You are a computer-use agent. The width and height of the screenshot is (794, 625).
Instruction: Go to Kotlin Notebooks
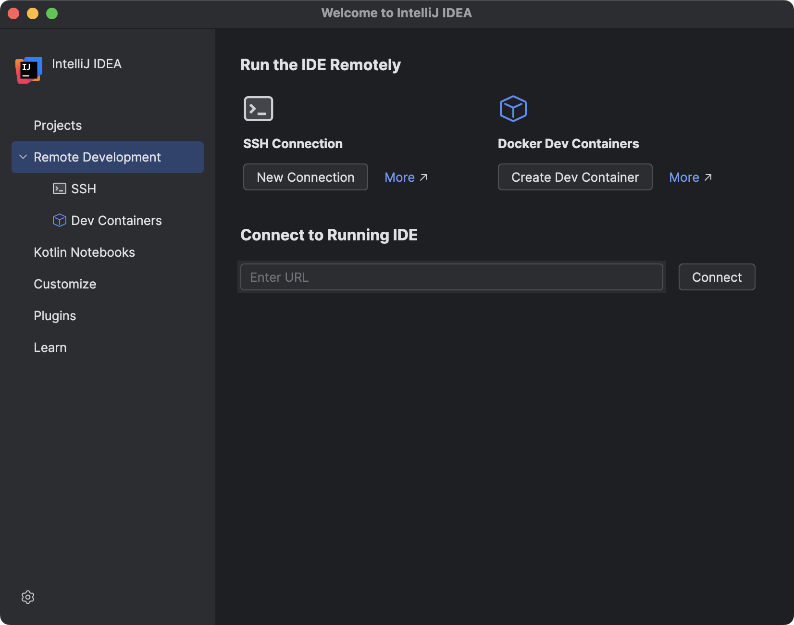coord(84,252)
